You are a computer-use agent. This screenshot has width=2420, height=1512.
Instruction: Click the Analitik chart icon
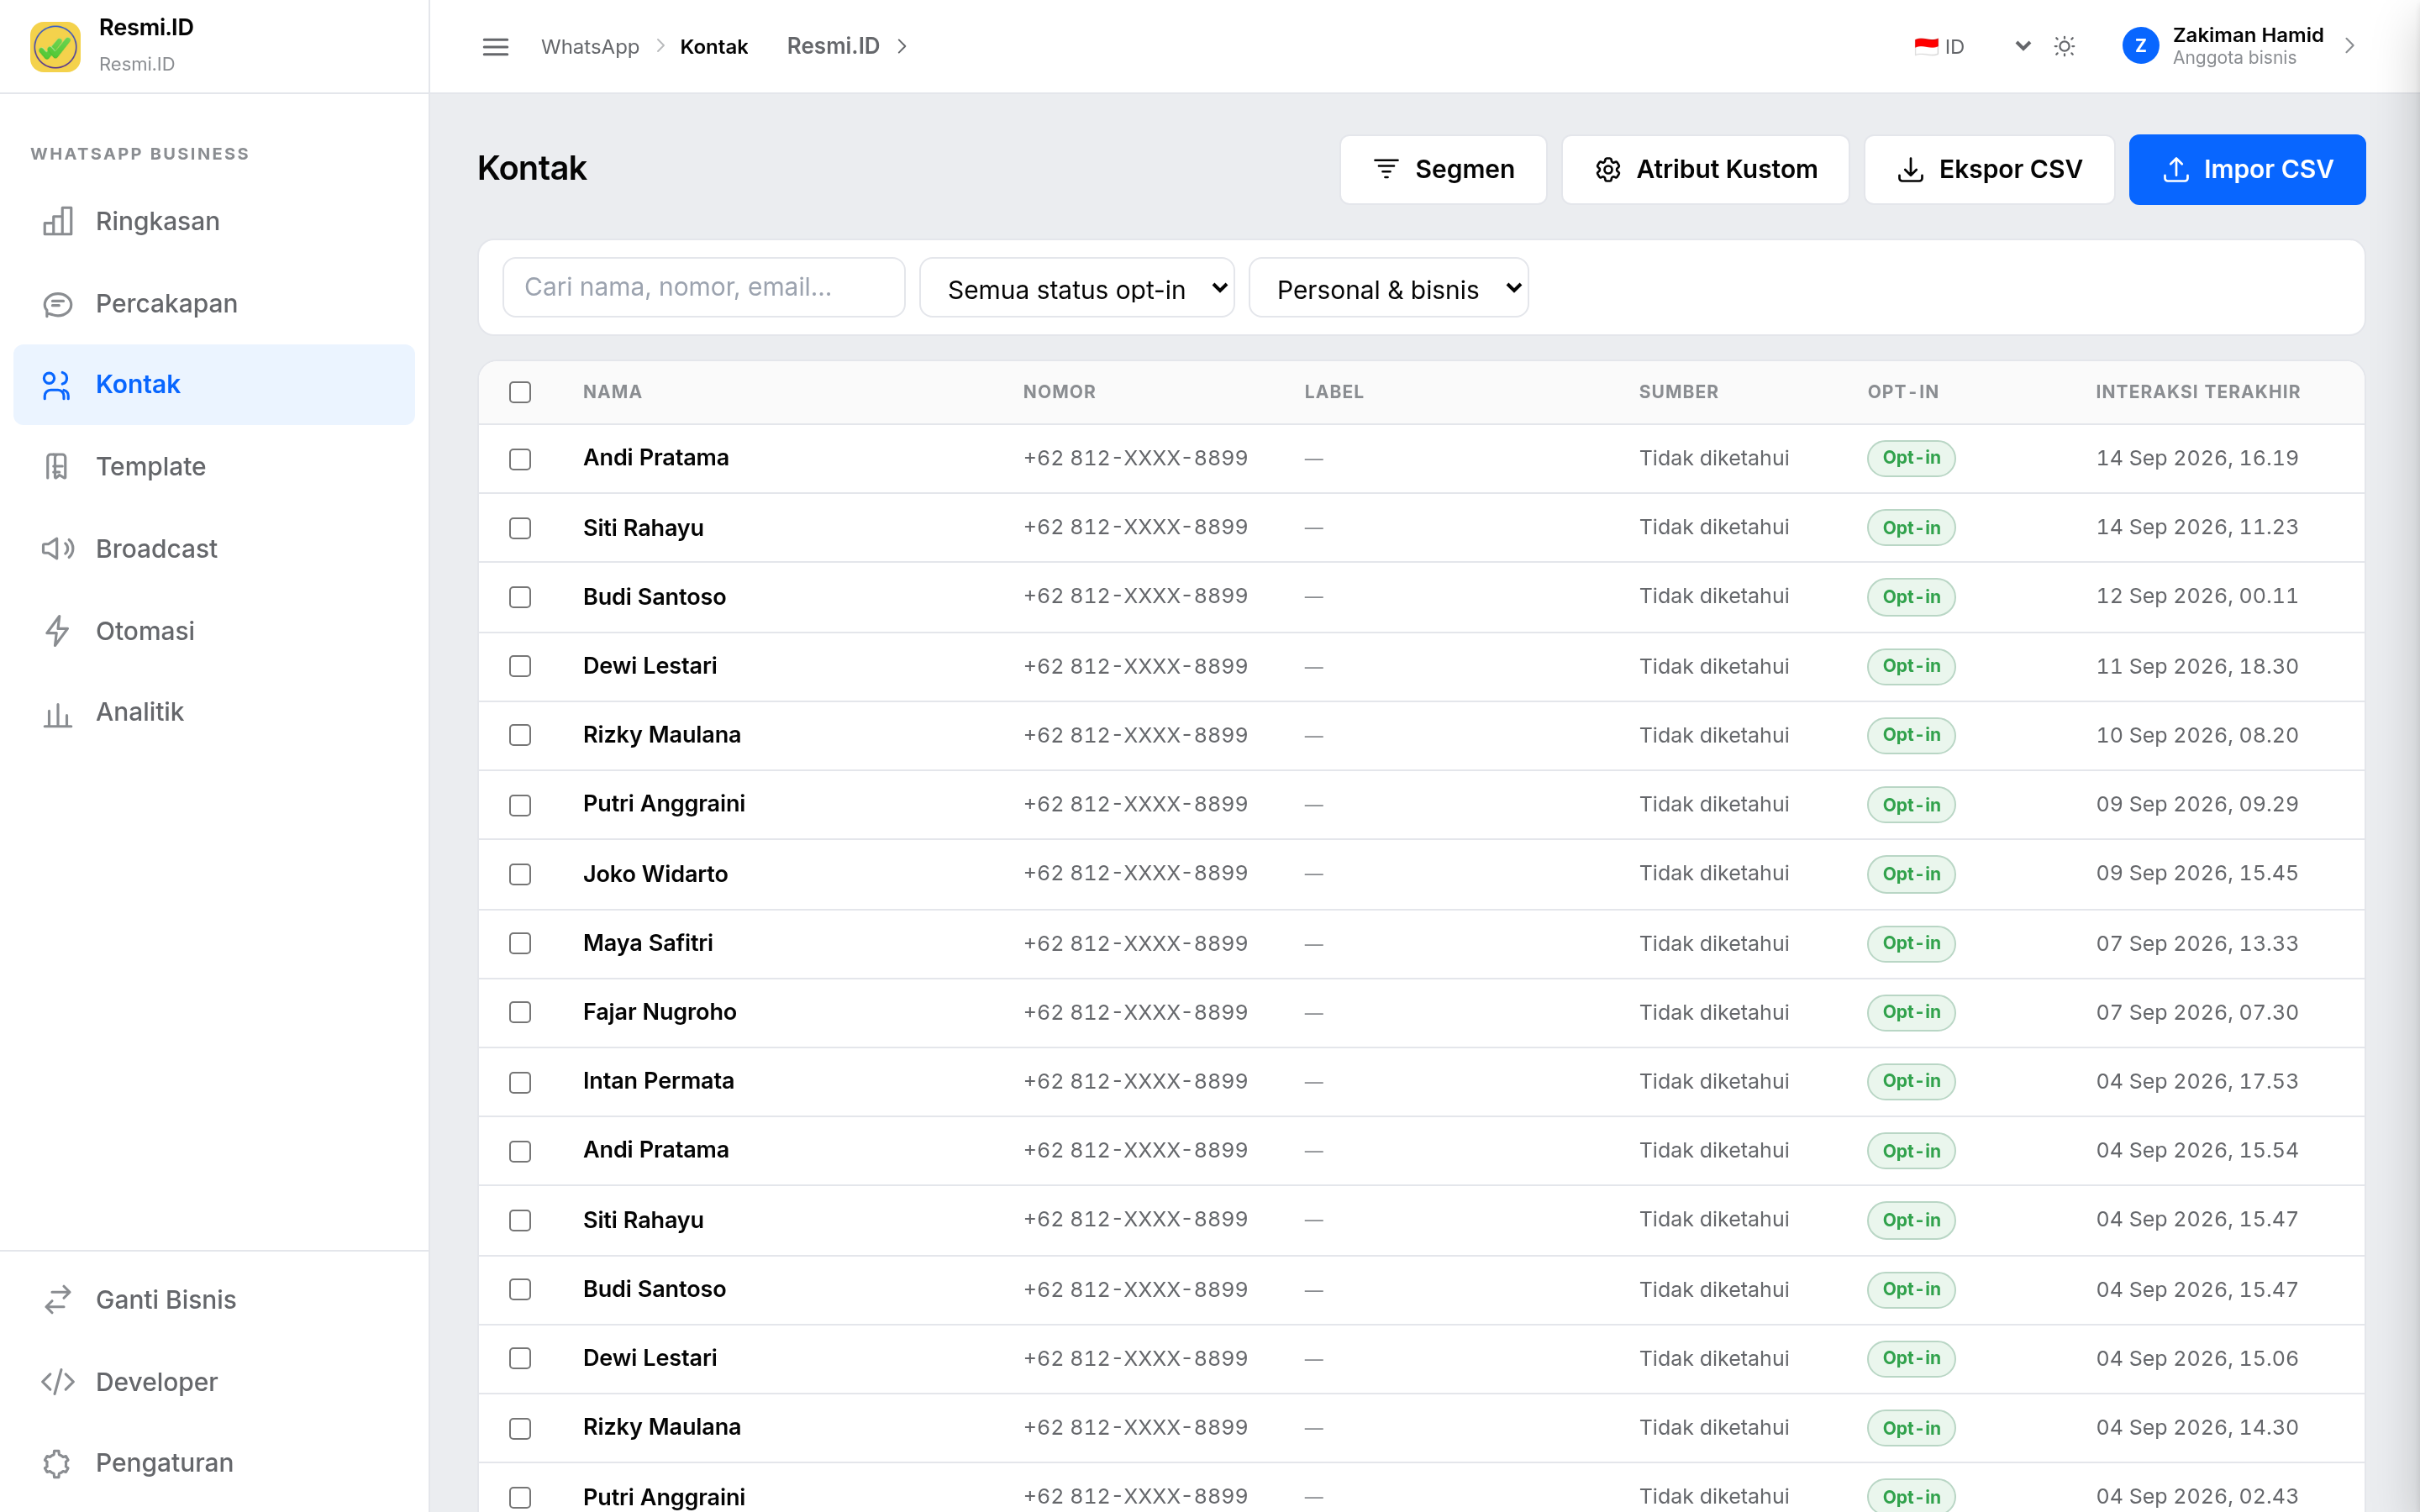(58, 713)
